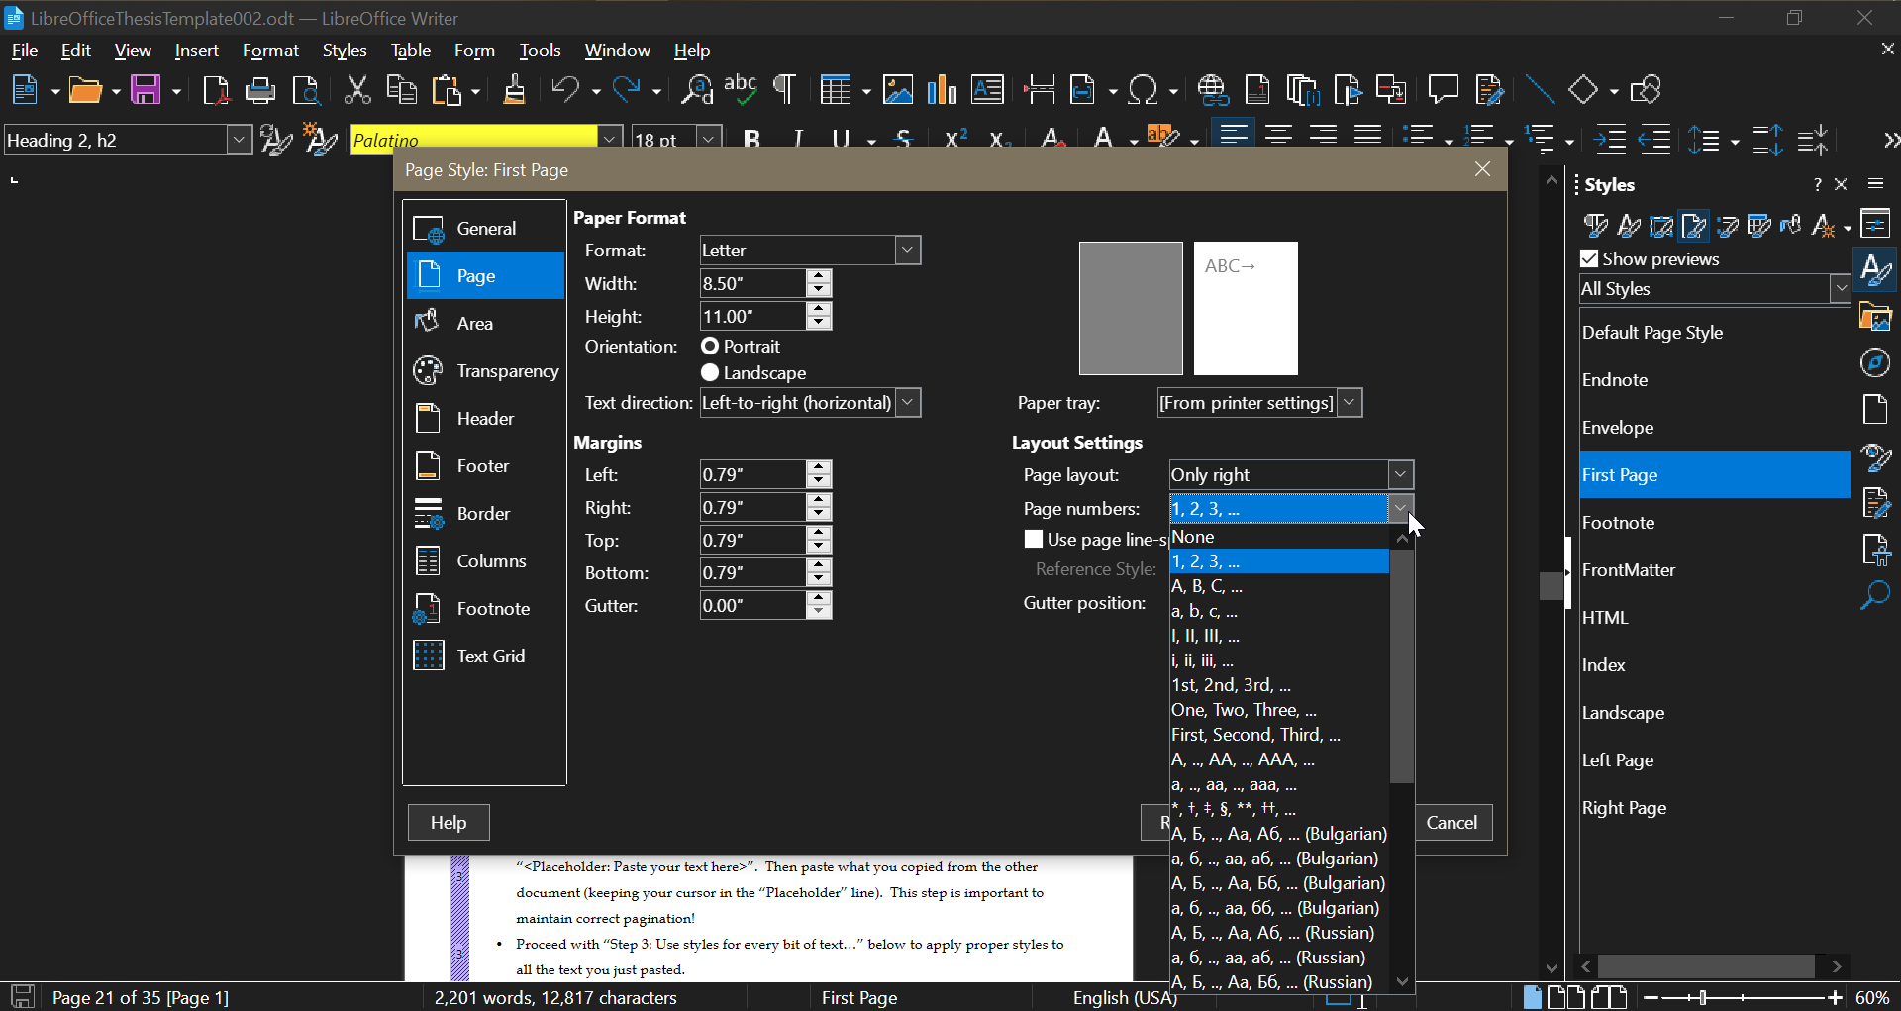Click the Redo arrow icon
The height and width of the screenshot is (1011, 1901).
coord(626,90)
